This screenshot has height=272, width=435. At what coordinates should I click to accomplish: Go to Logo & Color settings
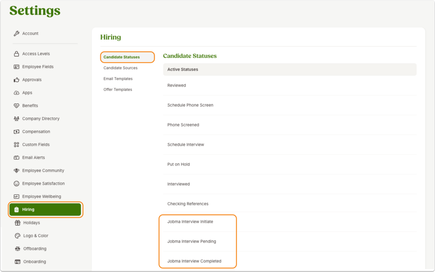pyautogui.click(x=36, y=236)
